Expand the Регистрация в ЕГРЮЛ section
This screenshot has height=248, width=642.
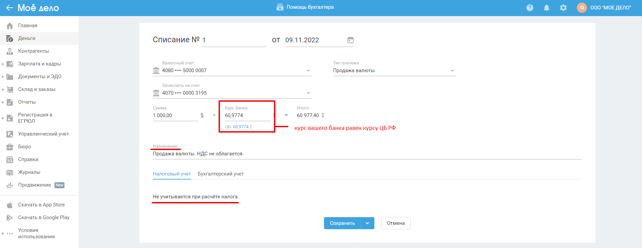click(x=3, y=118)
